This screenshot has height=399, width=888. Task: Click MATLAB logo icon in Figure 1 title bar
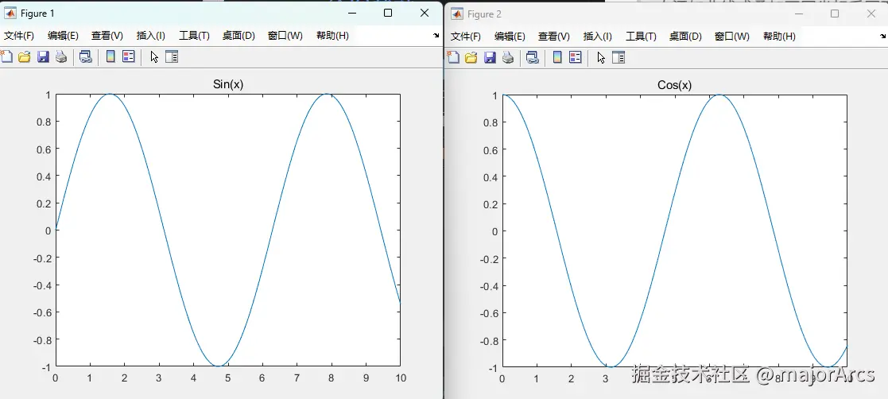click(10, 13)
